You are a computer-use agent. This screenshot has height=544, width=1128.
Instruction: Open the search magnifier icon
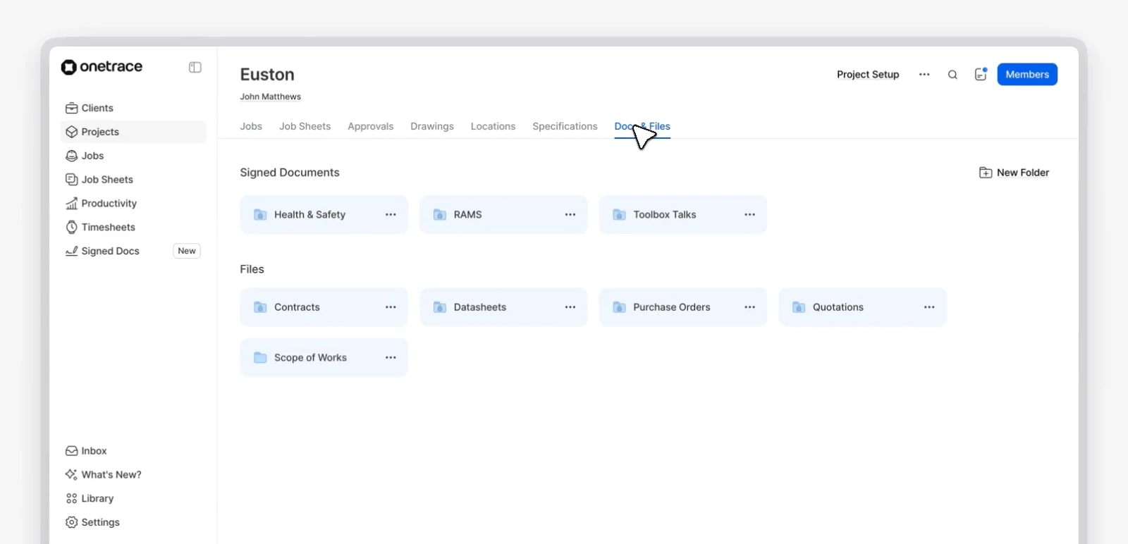pos(952,75)
